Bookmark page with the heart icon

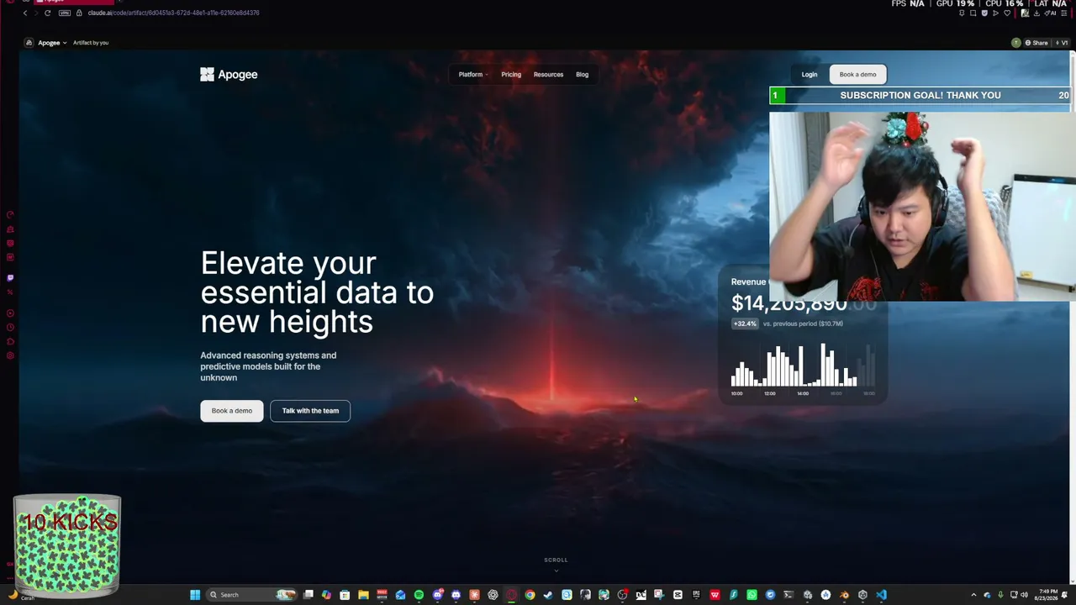1007,13
